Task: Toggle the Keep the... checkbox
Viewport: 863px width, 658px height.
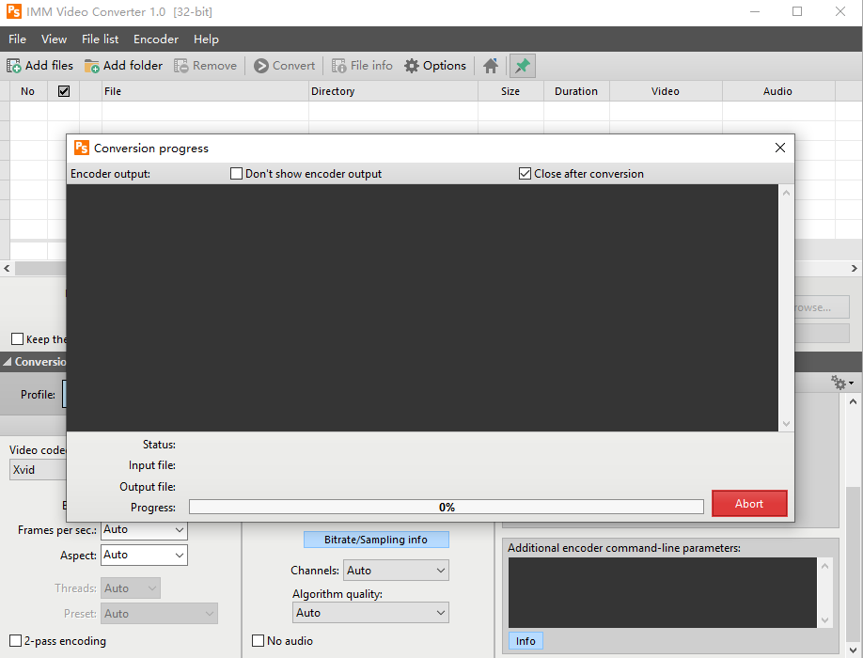Action: (x=18, y=339)
